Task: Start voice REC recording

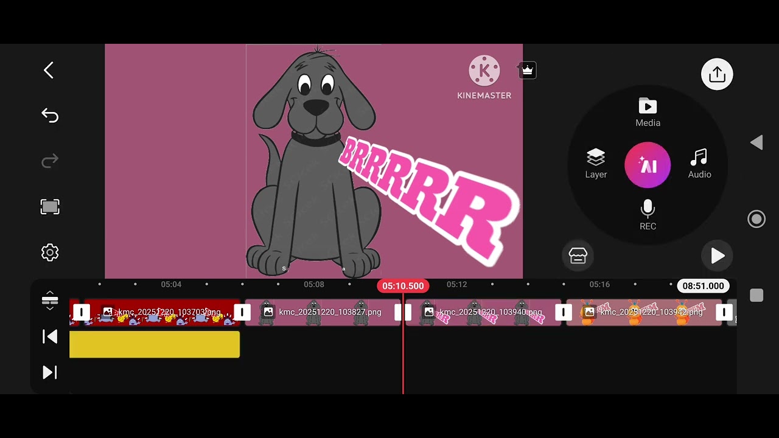Action: (648, 215)
